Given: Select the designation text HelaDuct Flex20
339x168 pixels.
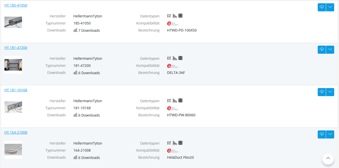Looking at the screenshot, I should pyautogui.click(x=180, y=158).
